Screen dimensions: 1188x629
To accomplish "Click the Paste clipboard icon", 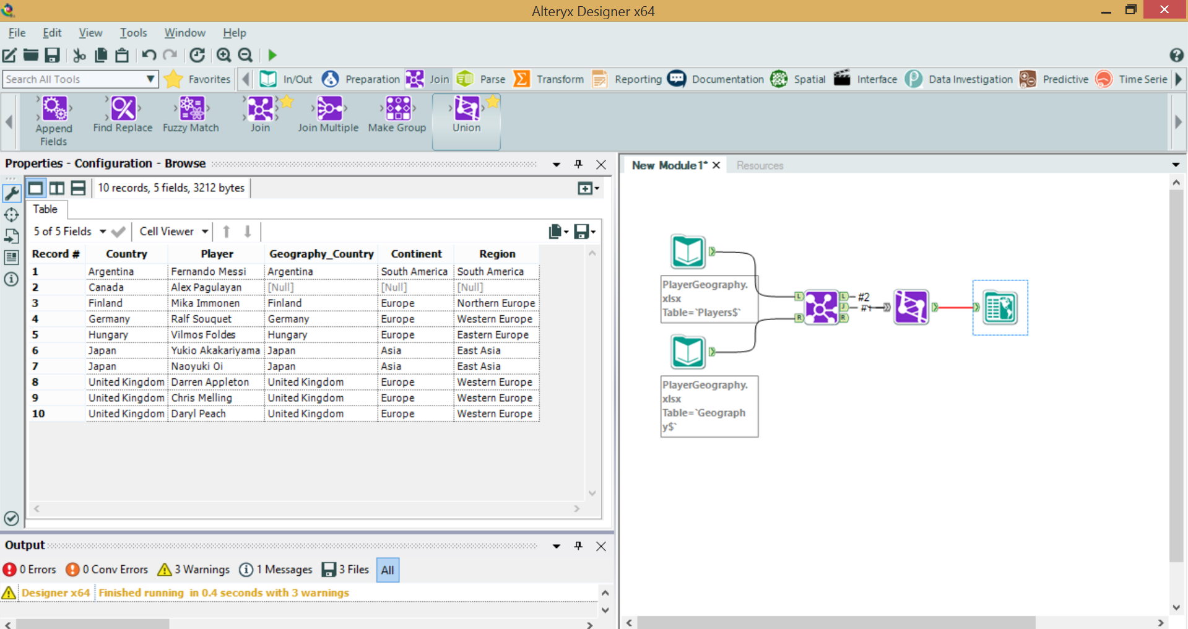I will [122, 55].
